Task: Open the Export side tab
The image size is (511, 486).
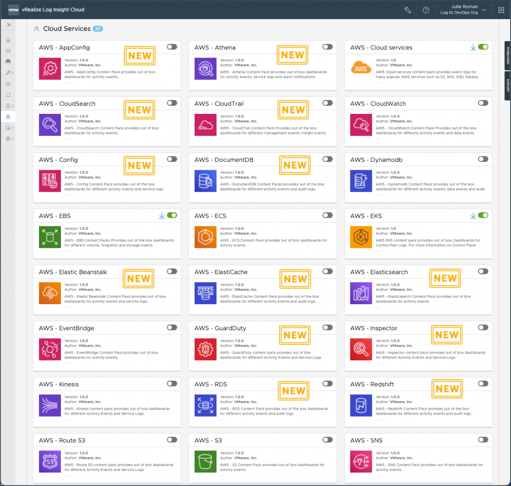Action: (x=508, y=85)
